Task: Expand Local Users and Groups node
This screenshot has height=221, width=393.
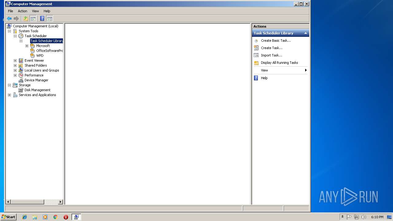Action: pyautogui.click(x=15, y=70)
